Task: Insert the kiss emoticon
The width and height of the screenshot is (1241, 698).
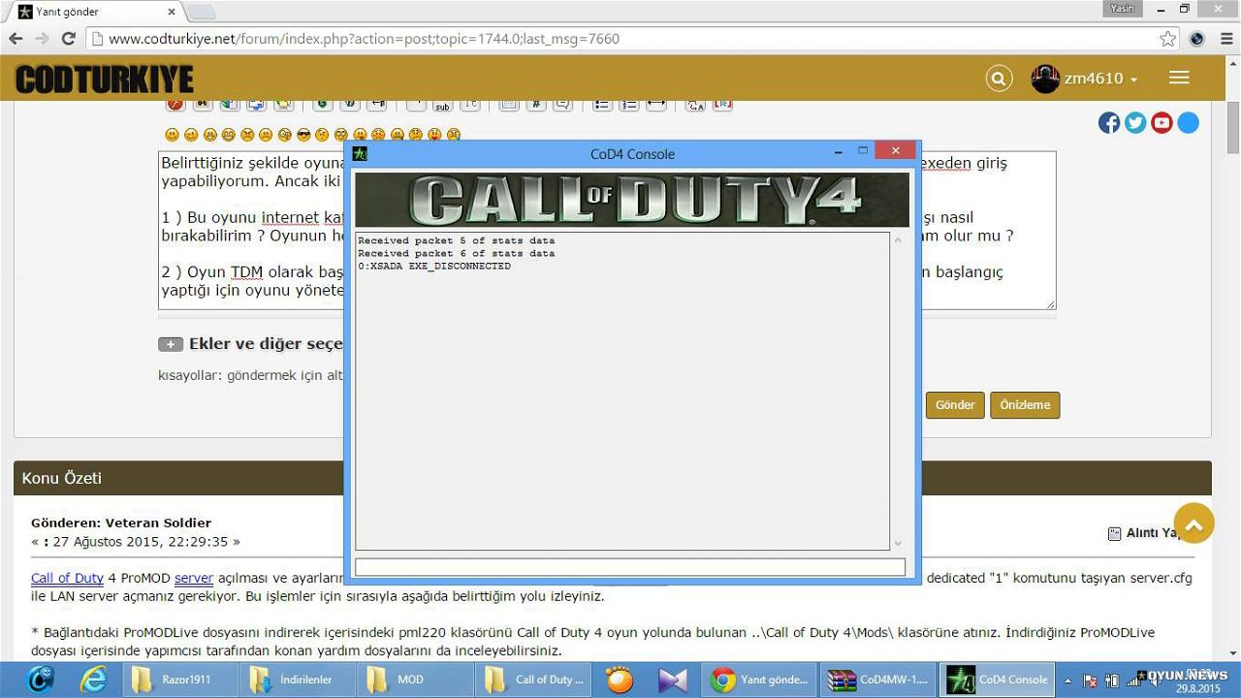Action: coord(433,135)
